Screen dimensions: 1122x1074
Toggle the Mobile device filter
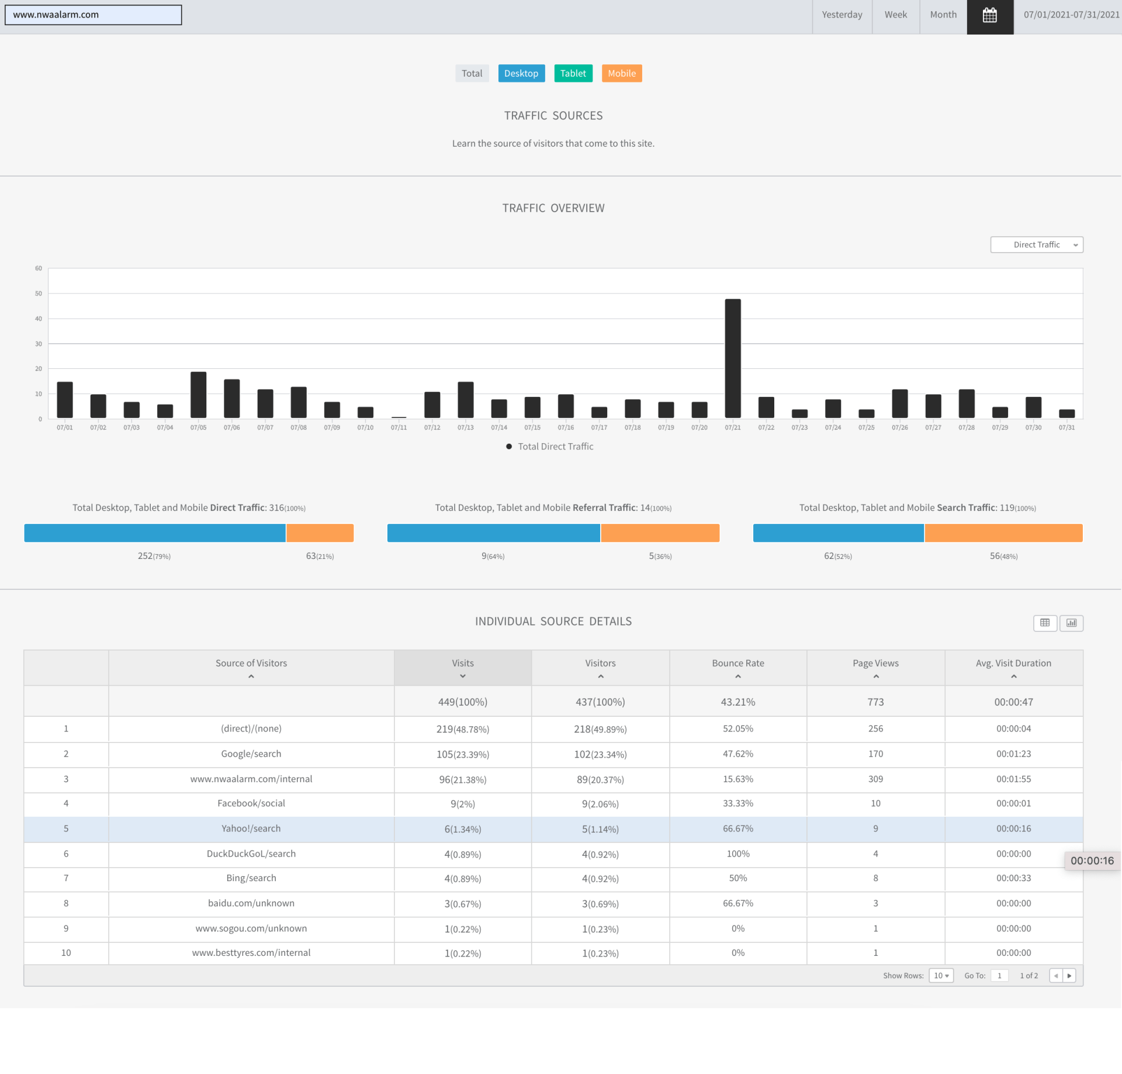621,73
